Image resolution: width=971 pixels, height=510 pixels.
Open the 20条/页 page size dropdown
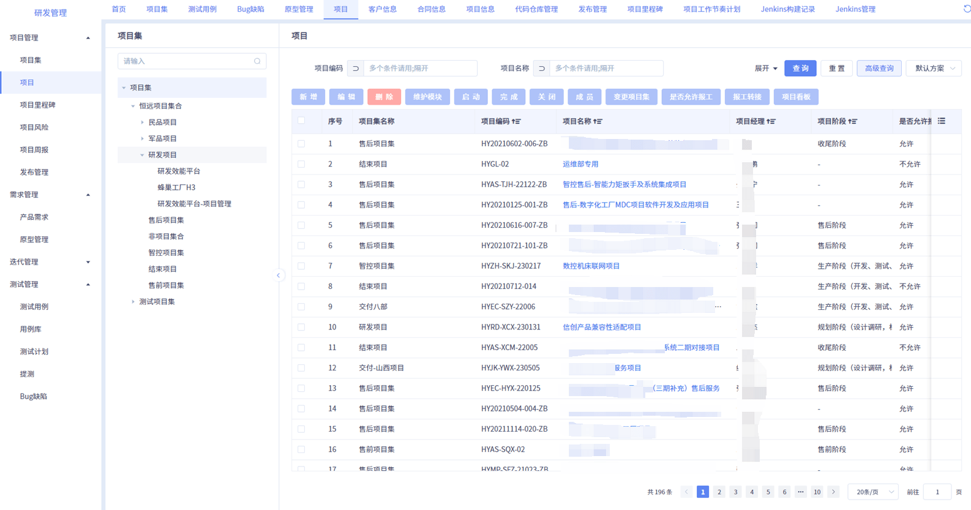[873, 492]
